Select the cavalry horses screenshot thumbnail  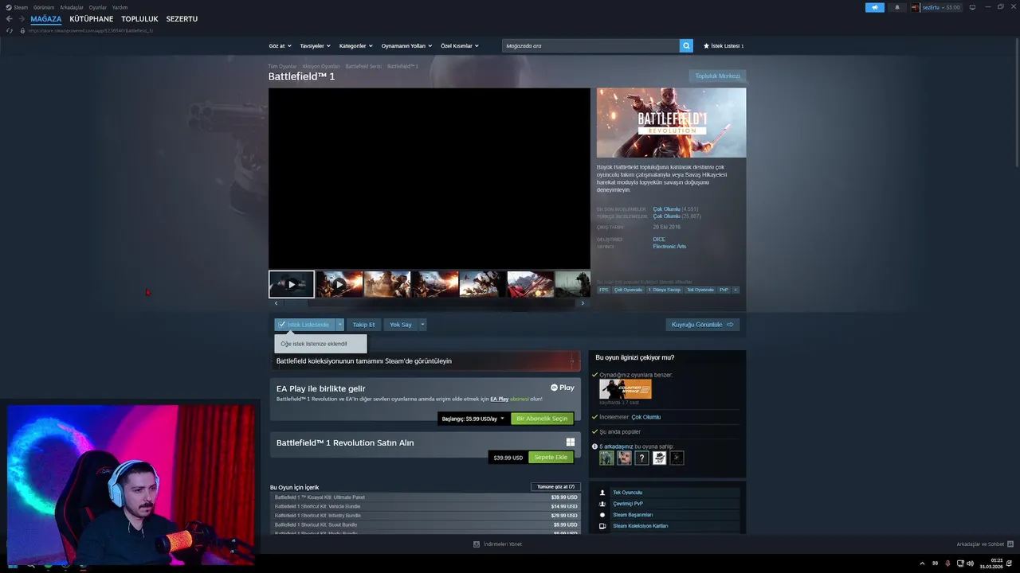[x=482, y=284]
